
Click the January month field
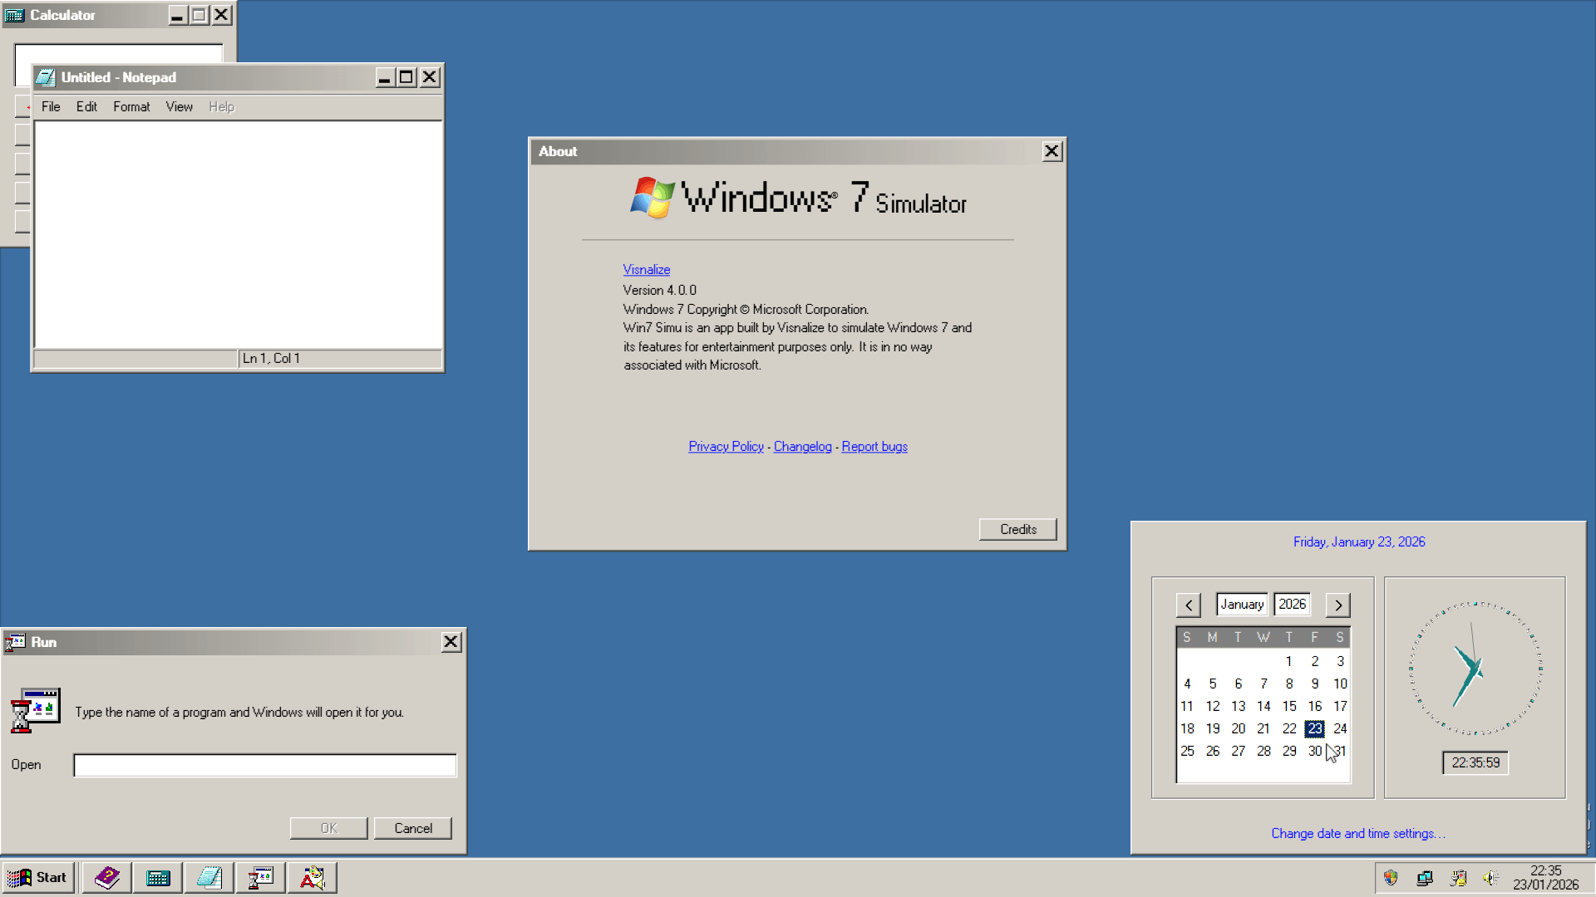1242,605
